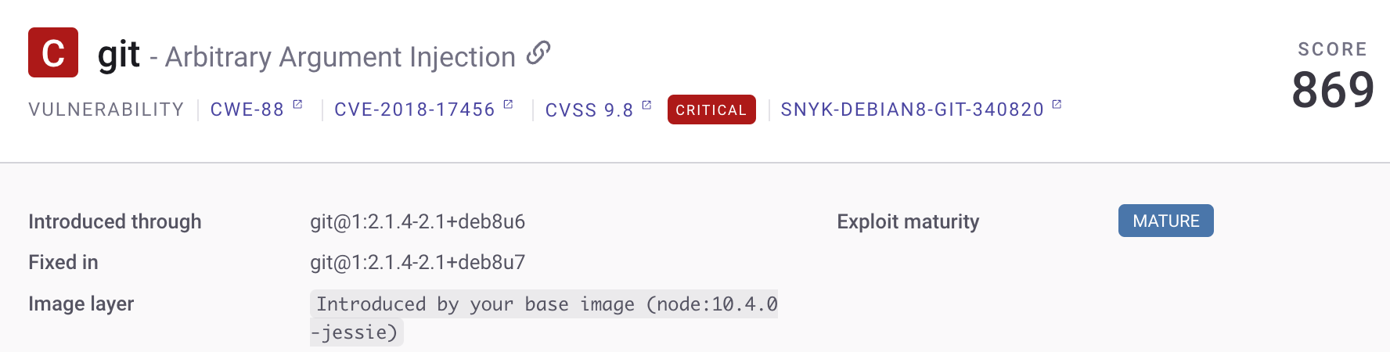Screen dimensions: 1390x352
Task: Click the git vulnerability title
Action: pos(119,55)
